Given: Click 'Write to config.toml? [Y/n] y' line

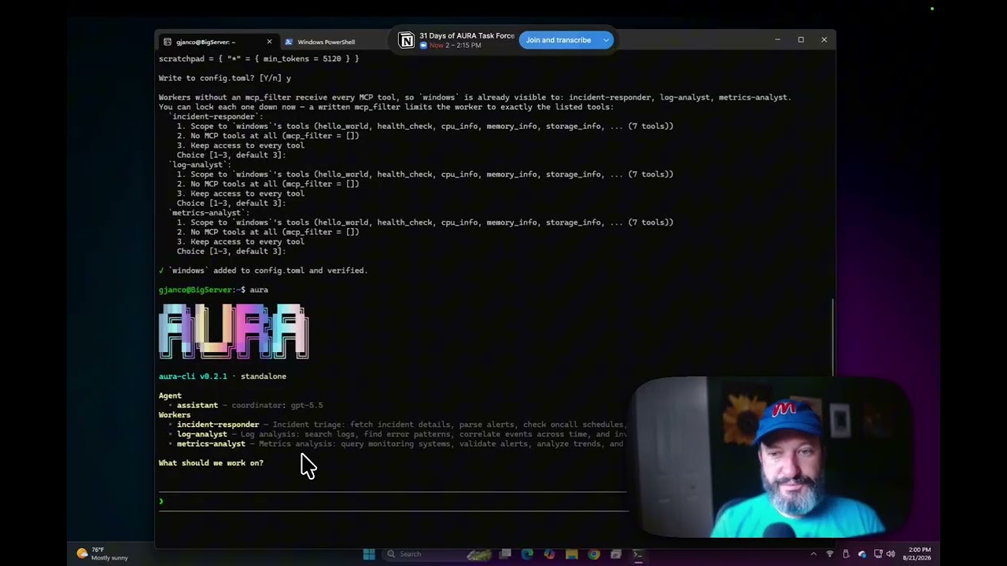Looking at the screenshot, I should pos(225,78).
